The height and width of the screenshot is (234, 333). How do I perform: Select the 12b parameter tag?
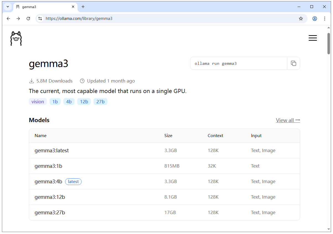[84, 101]
